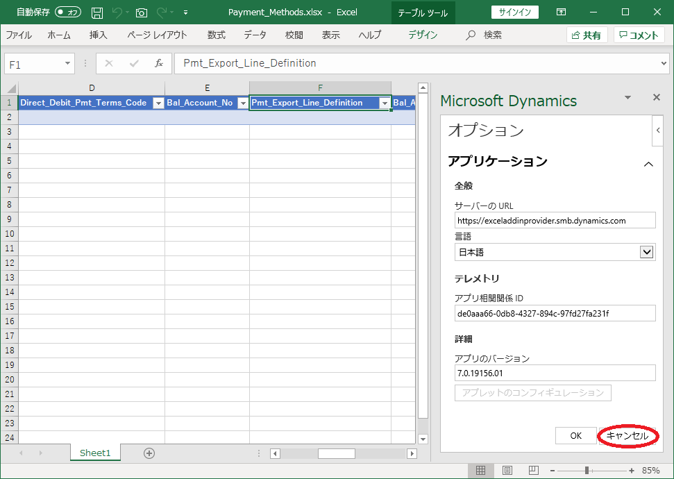674x479 pixels.
Task: Select column D header
Action: [92, 88]
